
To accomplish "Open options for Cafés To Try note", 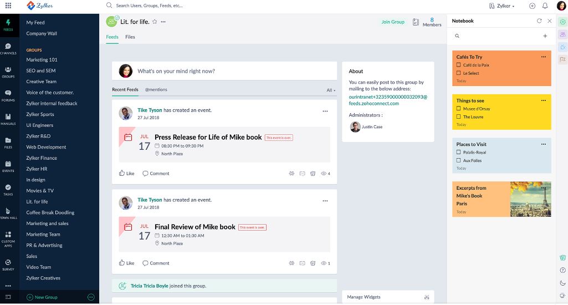I will pyautogui.click(x=544, y=57).
